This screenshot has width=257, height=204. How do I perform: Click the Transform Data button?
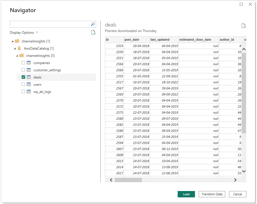[x=212, y=194]
